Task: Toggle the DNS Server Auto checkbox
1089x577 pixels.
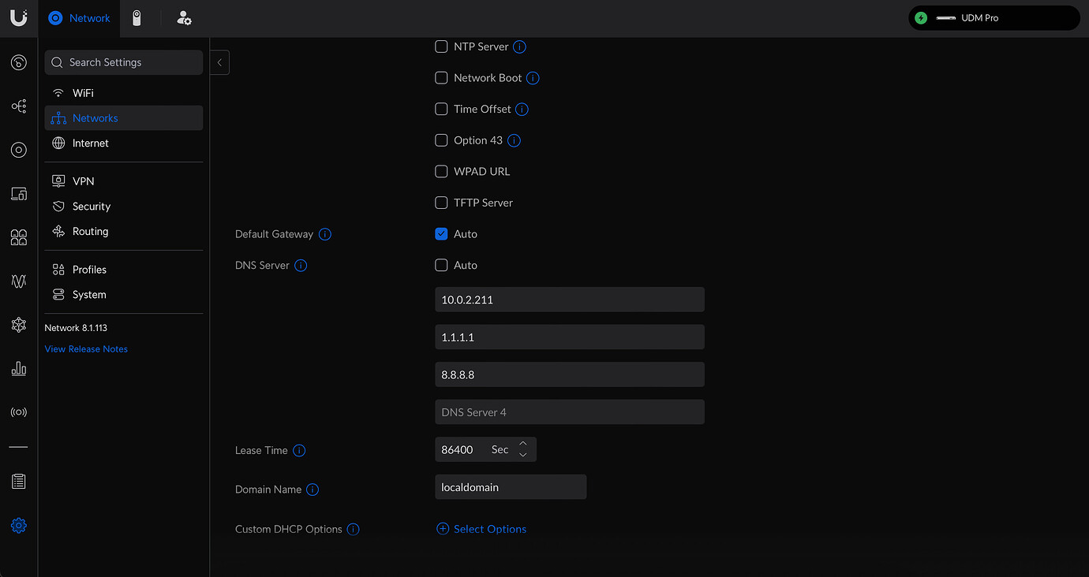Action: pyautogui.click(x=441, y=265)
